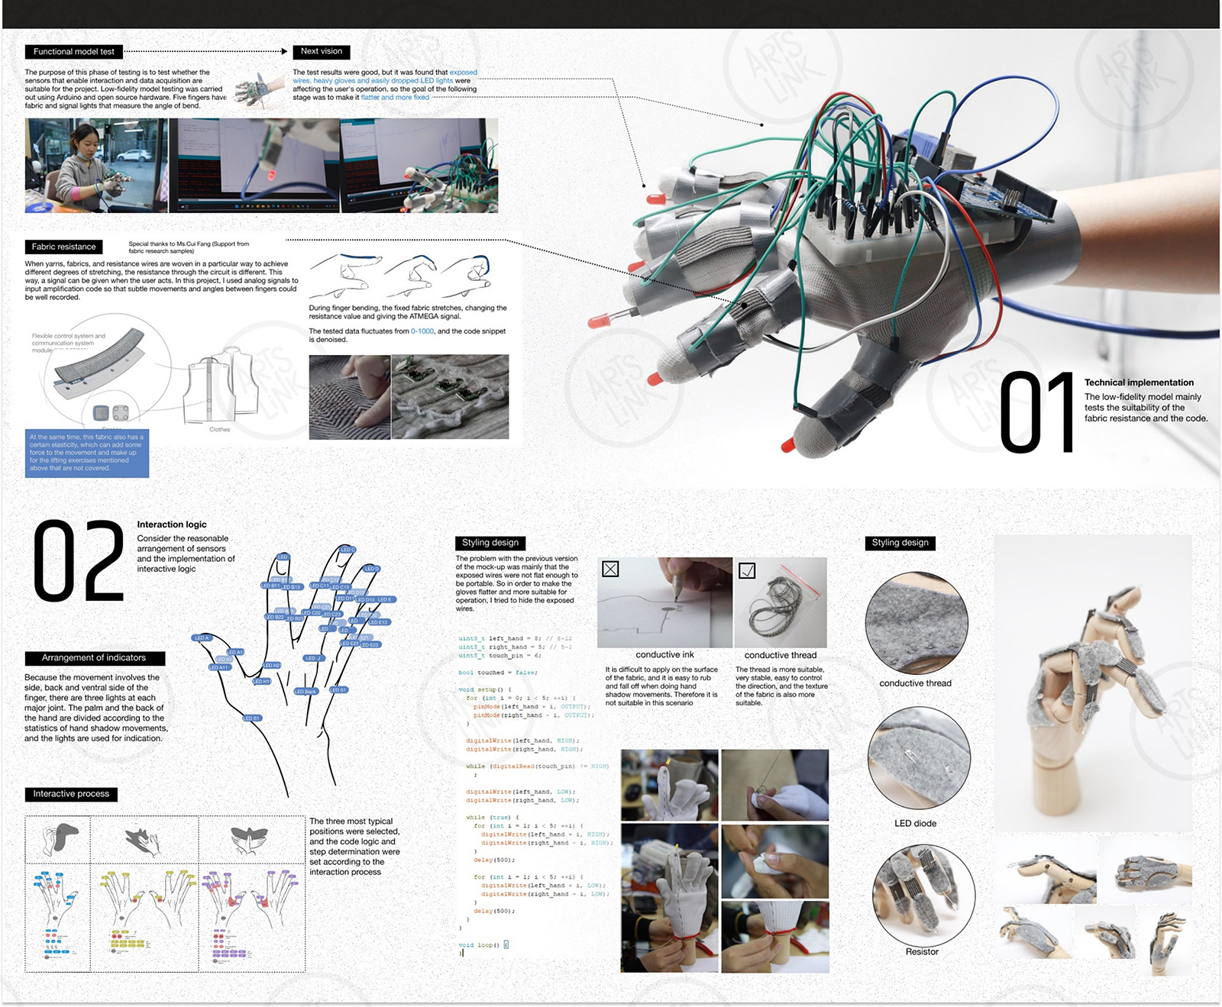The height and width of the screenshot is (1007, 1222).
Task: Click the large wooden hand mannequin photo
Action: point(1093,683)
